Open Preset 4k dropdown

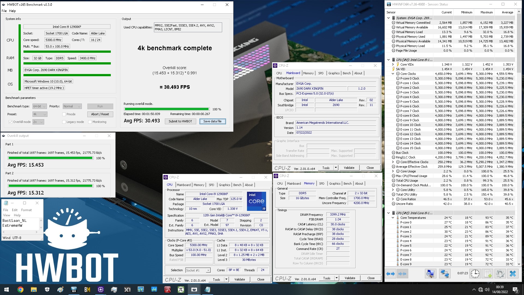[x=40, y=114]
